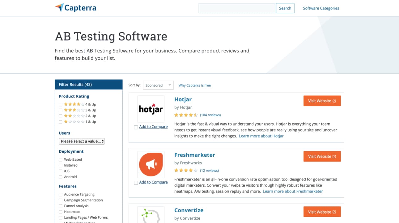The image size is (399, 223).
Task: Click Freshmarketer star rating
Action: 186,171
